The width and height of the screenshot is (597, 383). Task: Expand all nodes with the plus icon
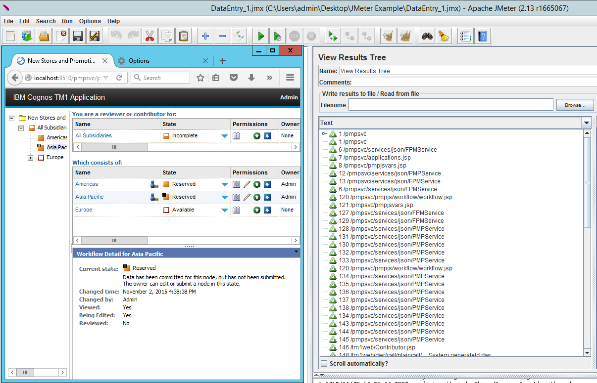(x=205, y=36)
